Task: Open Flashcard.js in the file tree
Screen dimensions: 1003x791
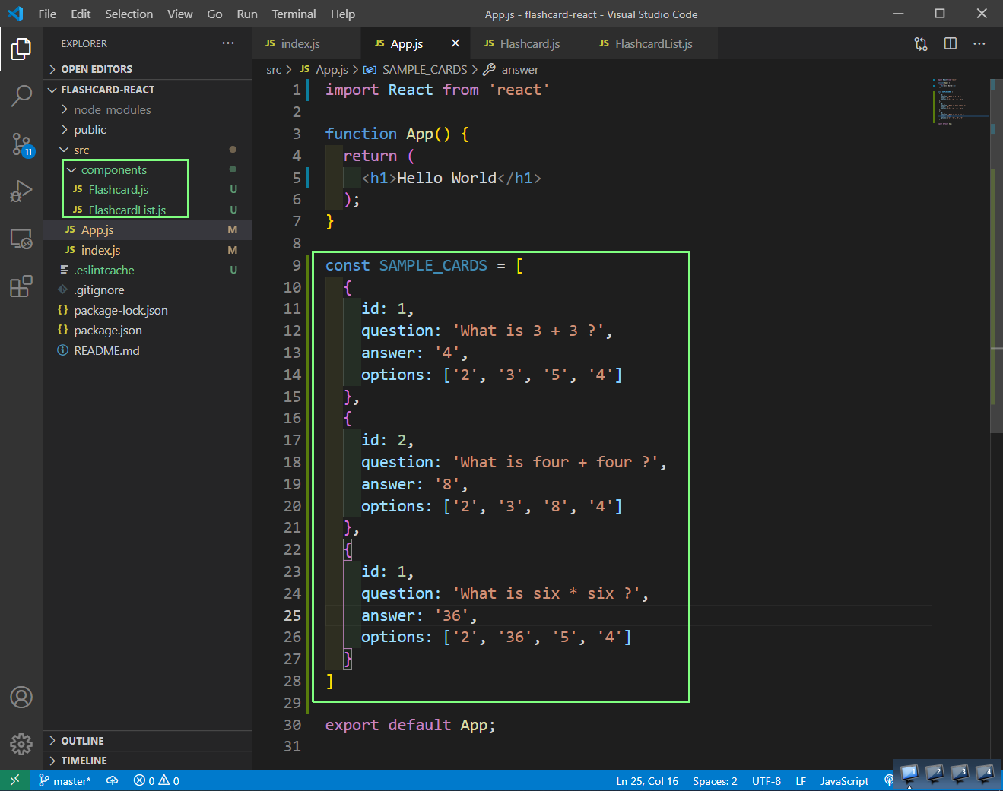Action: point(148,190)
